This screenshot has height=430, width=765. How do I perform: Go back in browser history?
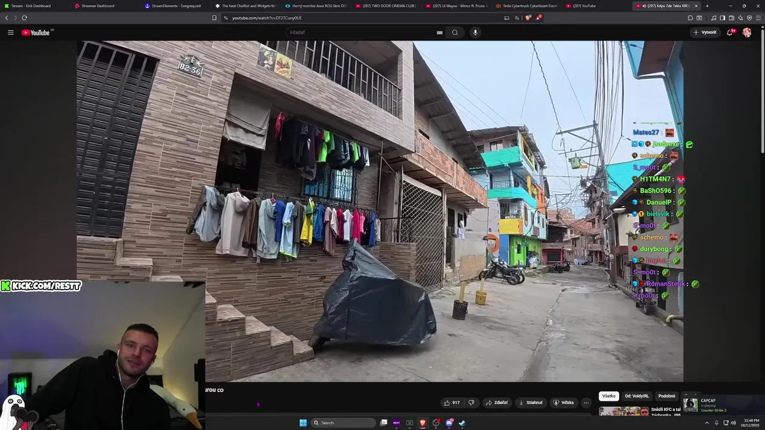[7, 18]
